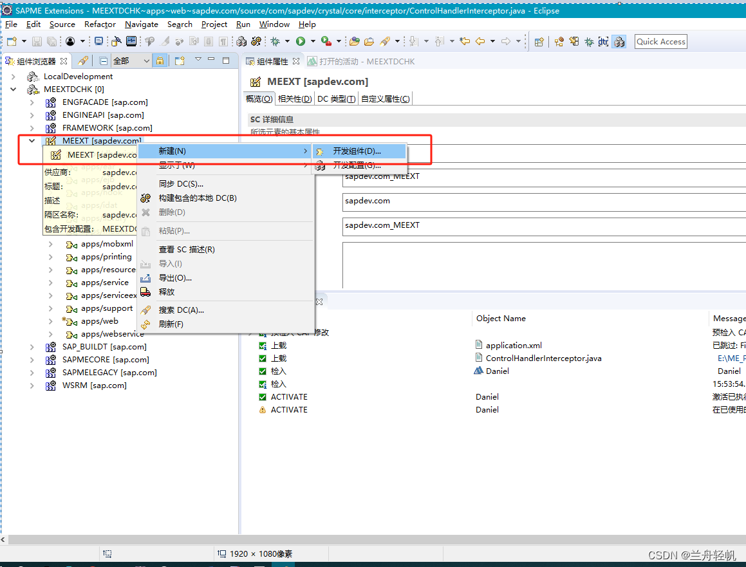Switch to the DC 类型(T) tab

(337, 99)
